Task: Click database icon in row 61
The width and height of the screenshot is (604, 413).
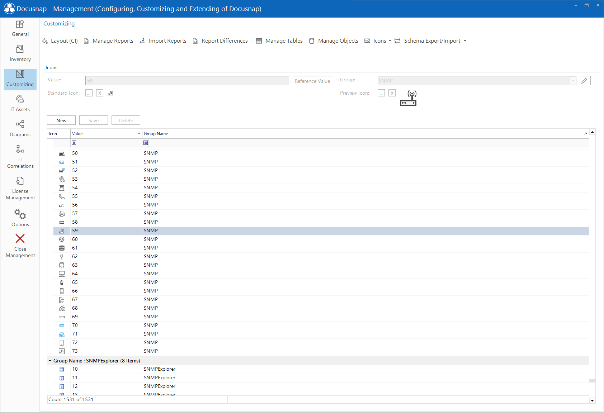Action: tap(62, 248)
